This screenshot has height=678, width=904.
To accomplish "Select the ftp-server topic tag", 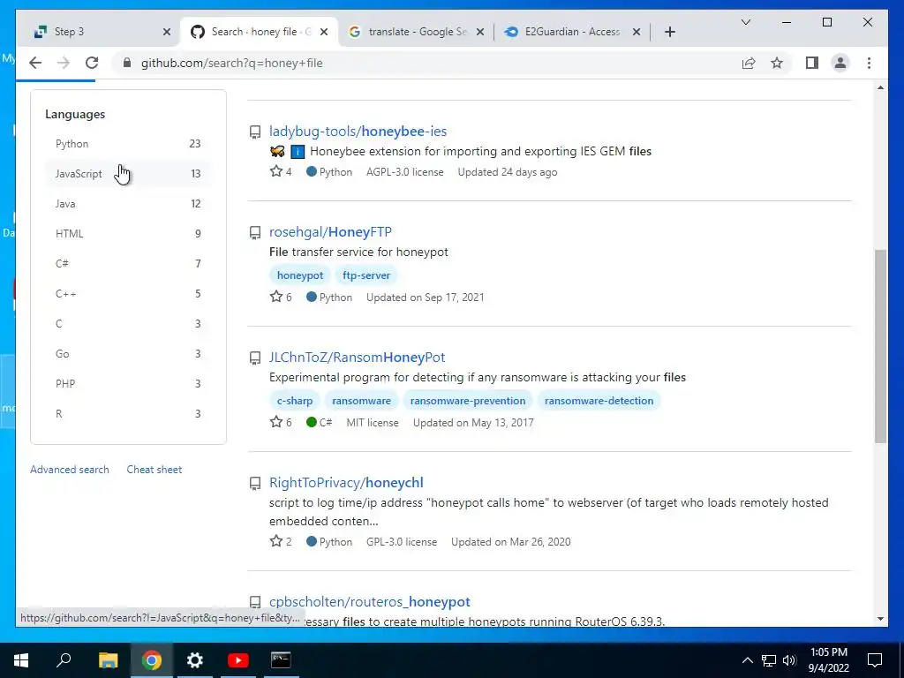I will coord(366,275).
